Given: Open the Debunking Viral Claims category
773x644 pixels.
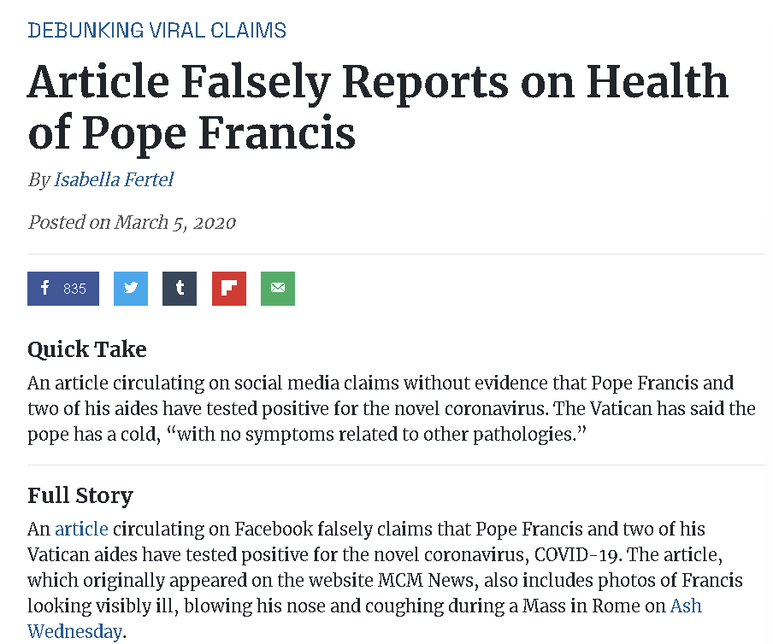Looking at the screenshot, I should point(156,31).
